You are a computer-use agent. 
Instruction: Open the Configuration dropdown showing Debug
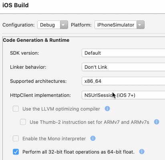point(53,25)
